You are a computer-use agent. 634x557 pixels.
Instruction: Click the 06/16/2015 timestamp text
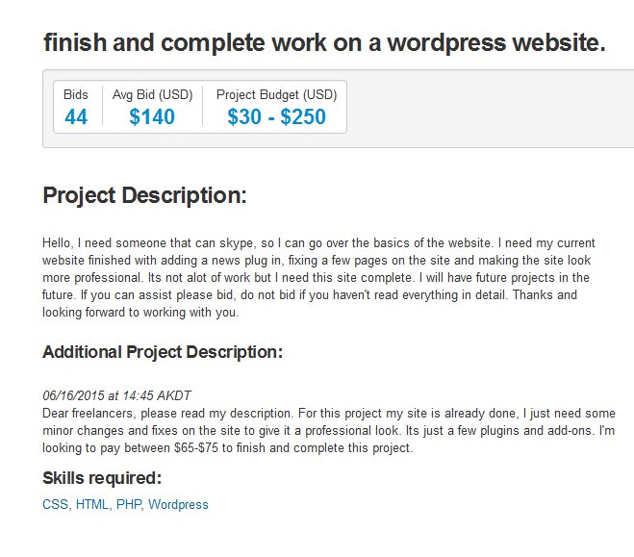116,395
